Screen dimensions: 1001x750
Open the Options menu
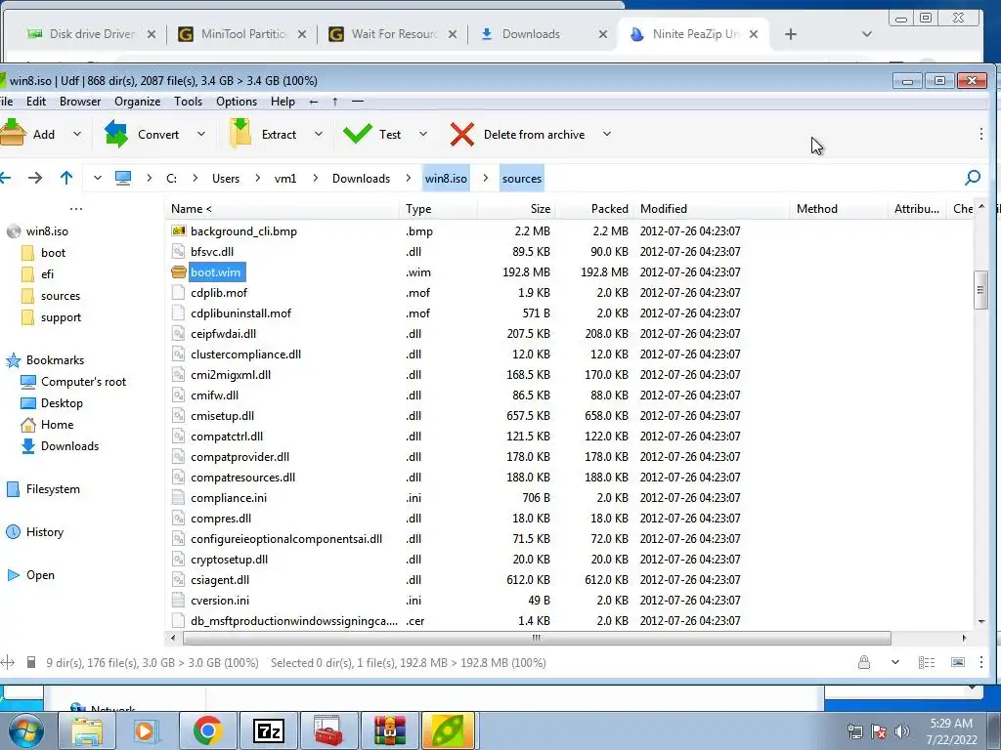coord(237,102)
